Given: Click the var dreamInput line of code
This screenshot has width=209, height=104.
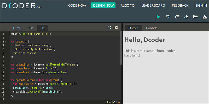Looking at the screenshot, I should pyautogui.click(x=39, y=73).
